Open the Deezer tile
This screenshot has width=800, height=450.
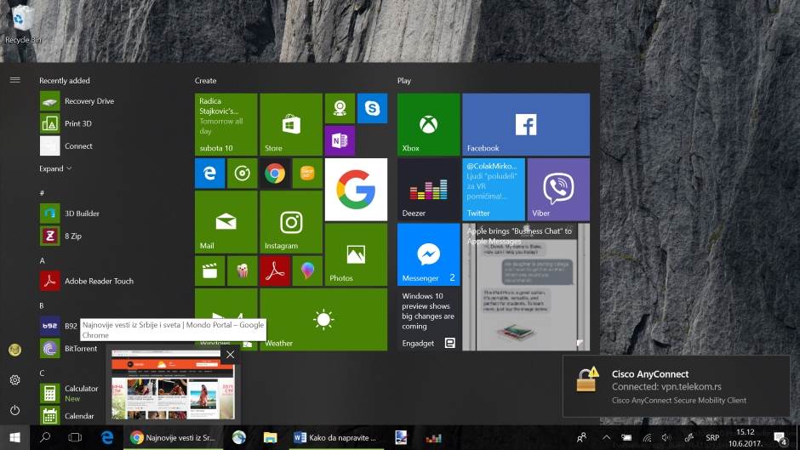coord(428,189)
